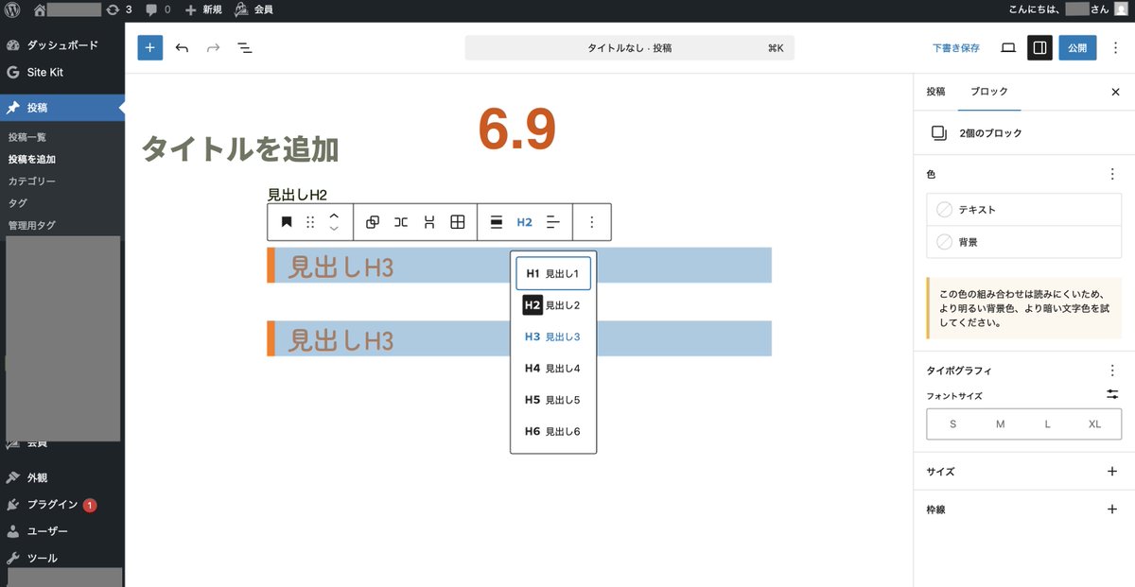Open 外観 admin menu
Screen dimensions: 1135x587
pyautogui.click(x=62, y=477)
